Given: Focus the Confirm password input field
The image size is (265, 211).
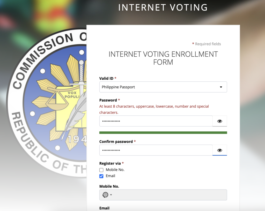Looking at the screenshot, I should [156, 150].
